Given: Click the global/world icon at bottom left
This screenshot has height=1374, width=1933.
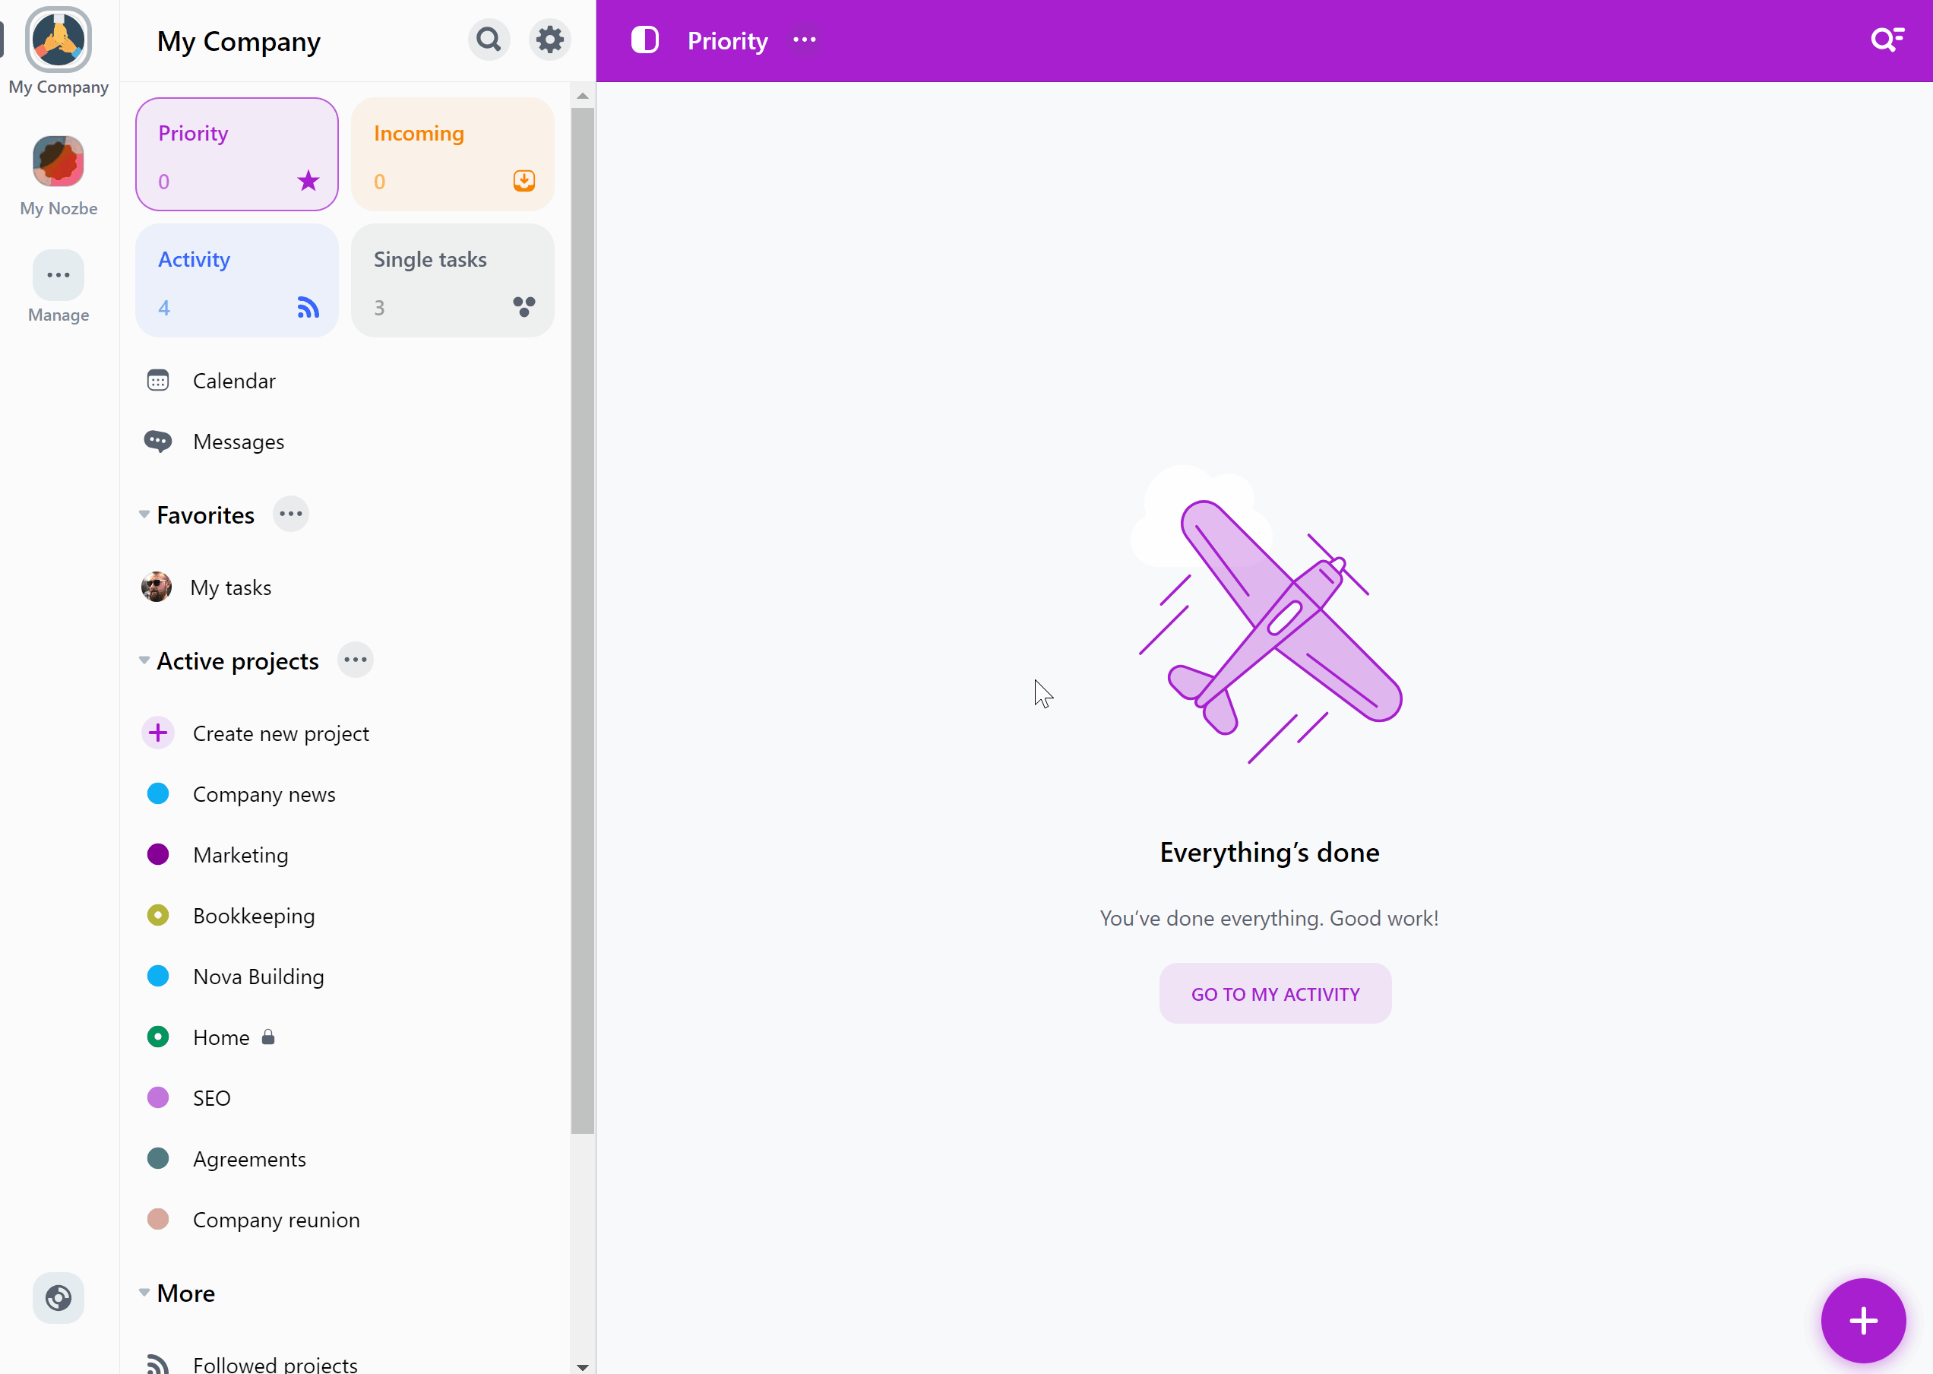Looking at the screenshot, I should click(x=58, y=1298).
